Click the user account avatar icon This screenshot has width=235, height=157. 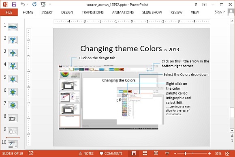point(231,12)
